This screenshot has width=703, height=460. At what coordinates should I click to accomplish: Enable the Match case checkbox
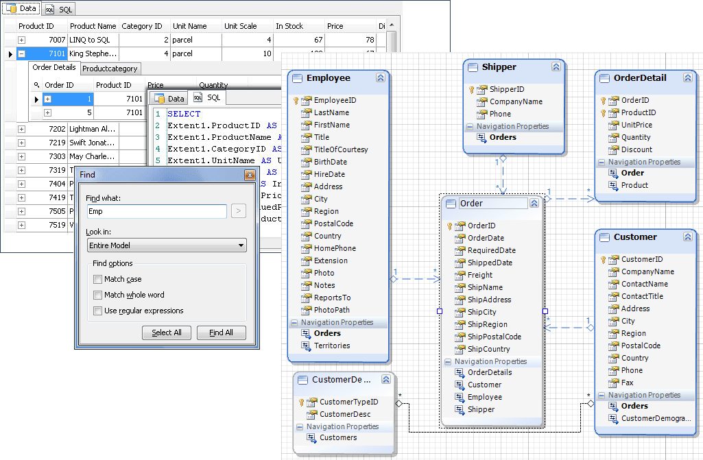(x=97, y=279)
